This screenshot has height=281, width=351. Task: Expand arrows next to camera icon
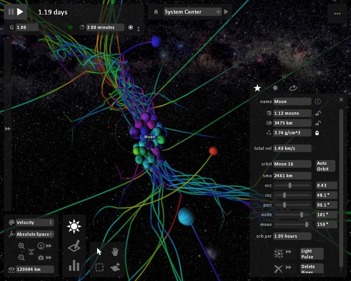[x=49, y=258]
